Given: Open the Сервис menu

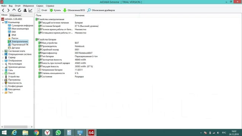Looking at the screenshot, I should [40, 6].
